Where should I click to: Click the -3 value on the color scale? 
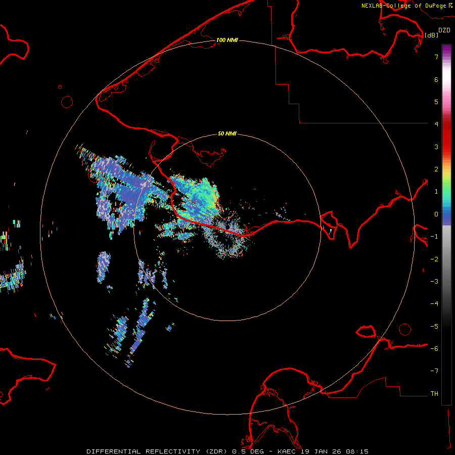(434, 282)
